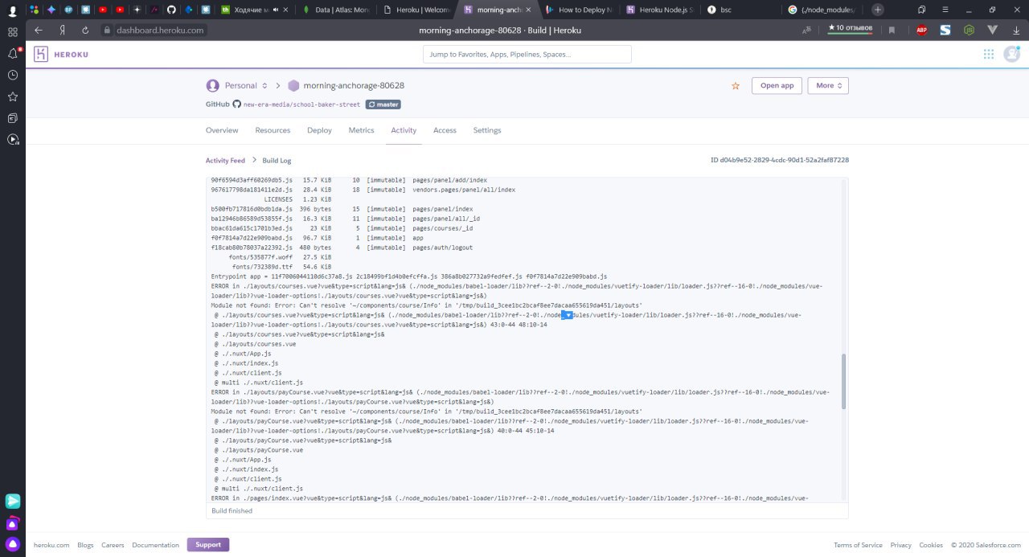Open the Node.js extension icon

[970, 30]
